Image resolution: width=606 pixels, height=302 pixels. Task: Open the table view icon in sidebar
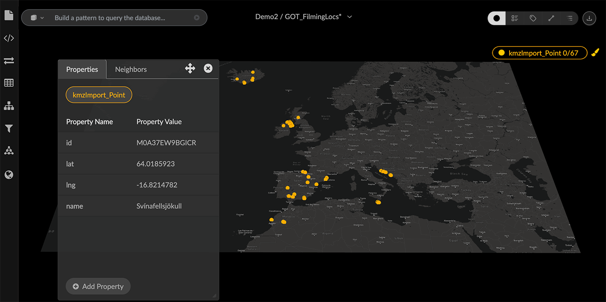click(9, 83)
